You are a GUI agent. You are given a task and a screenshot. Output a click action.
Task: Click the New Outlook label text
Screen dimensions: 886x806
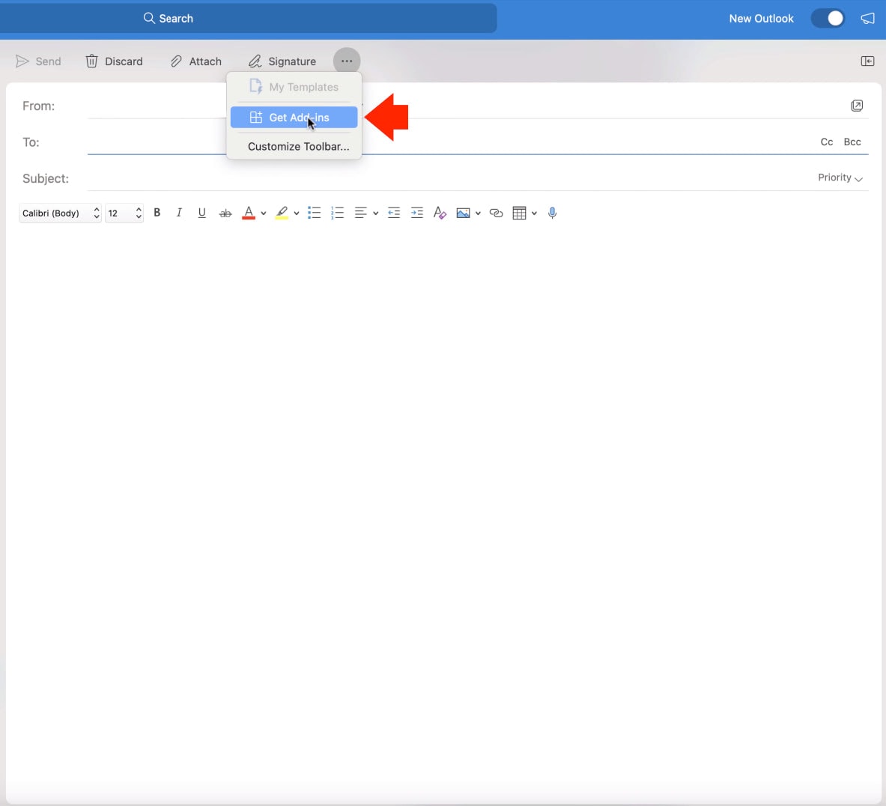(761, 19)
